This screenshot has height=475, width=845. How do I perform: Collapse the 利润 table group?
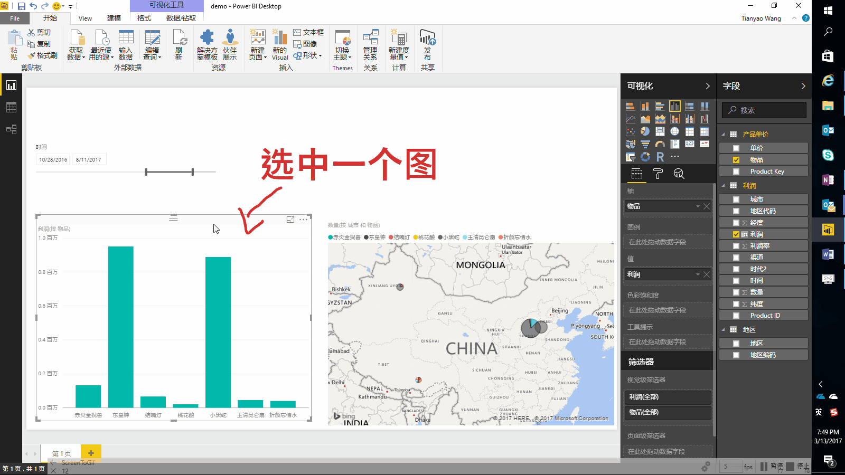pos(724,186)
